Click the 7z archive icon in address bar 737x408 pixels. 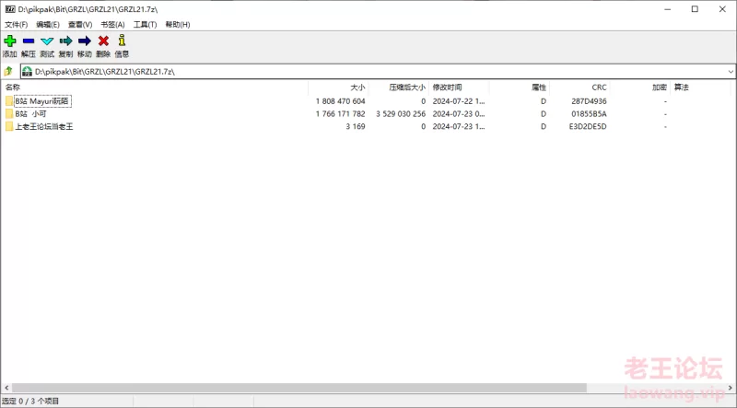point(28,72)
